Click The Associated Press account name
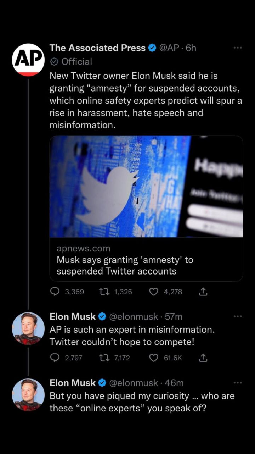This screenshot has height=454, width=255. pos(97,48)
